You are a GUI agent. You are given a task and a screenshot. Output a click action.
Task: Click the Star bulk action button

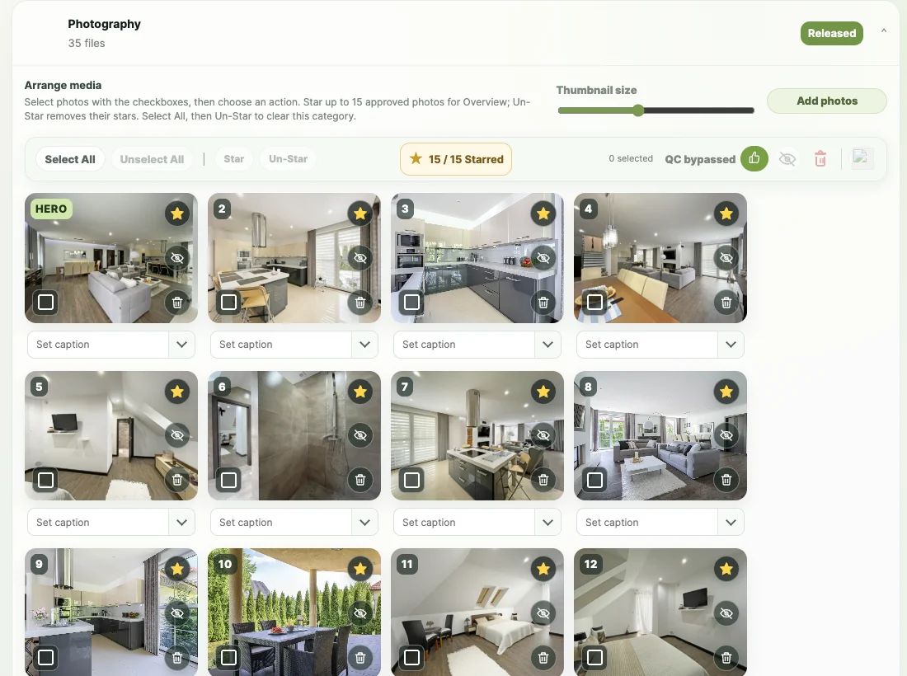233,158
